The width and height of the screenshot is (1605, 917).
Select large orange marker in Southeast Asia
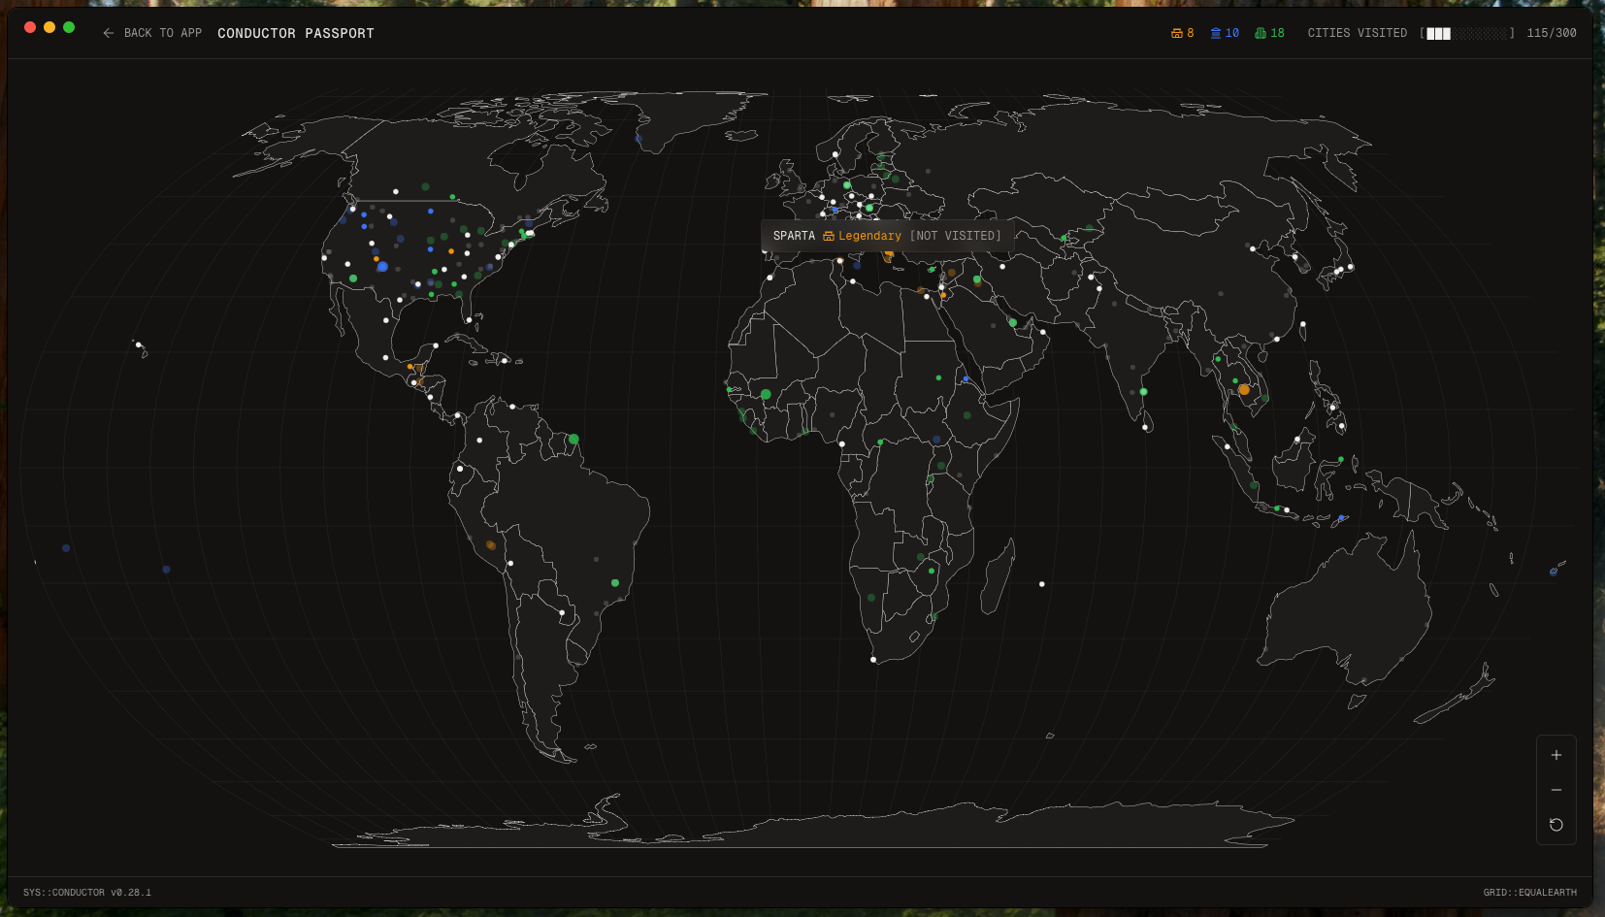pyautogui.click(x=1244, y=389)
